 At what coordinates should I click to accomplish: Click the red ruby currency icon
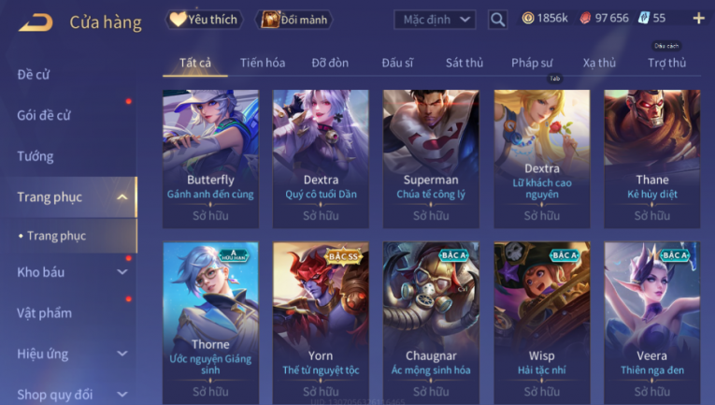[x=585, y=19]
